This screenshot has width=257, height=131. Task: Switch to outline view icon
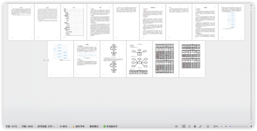point(189,126)
